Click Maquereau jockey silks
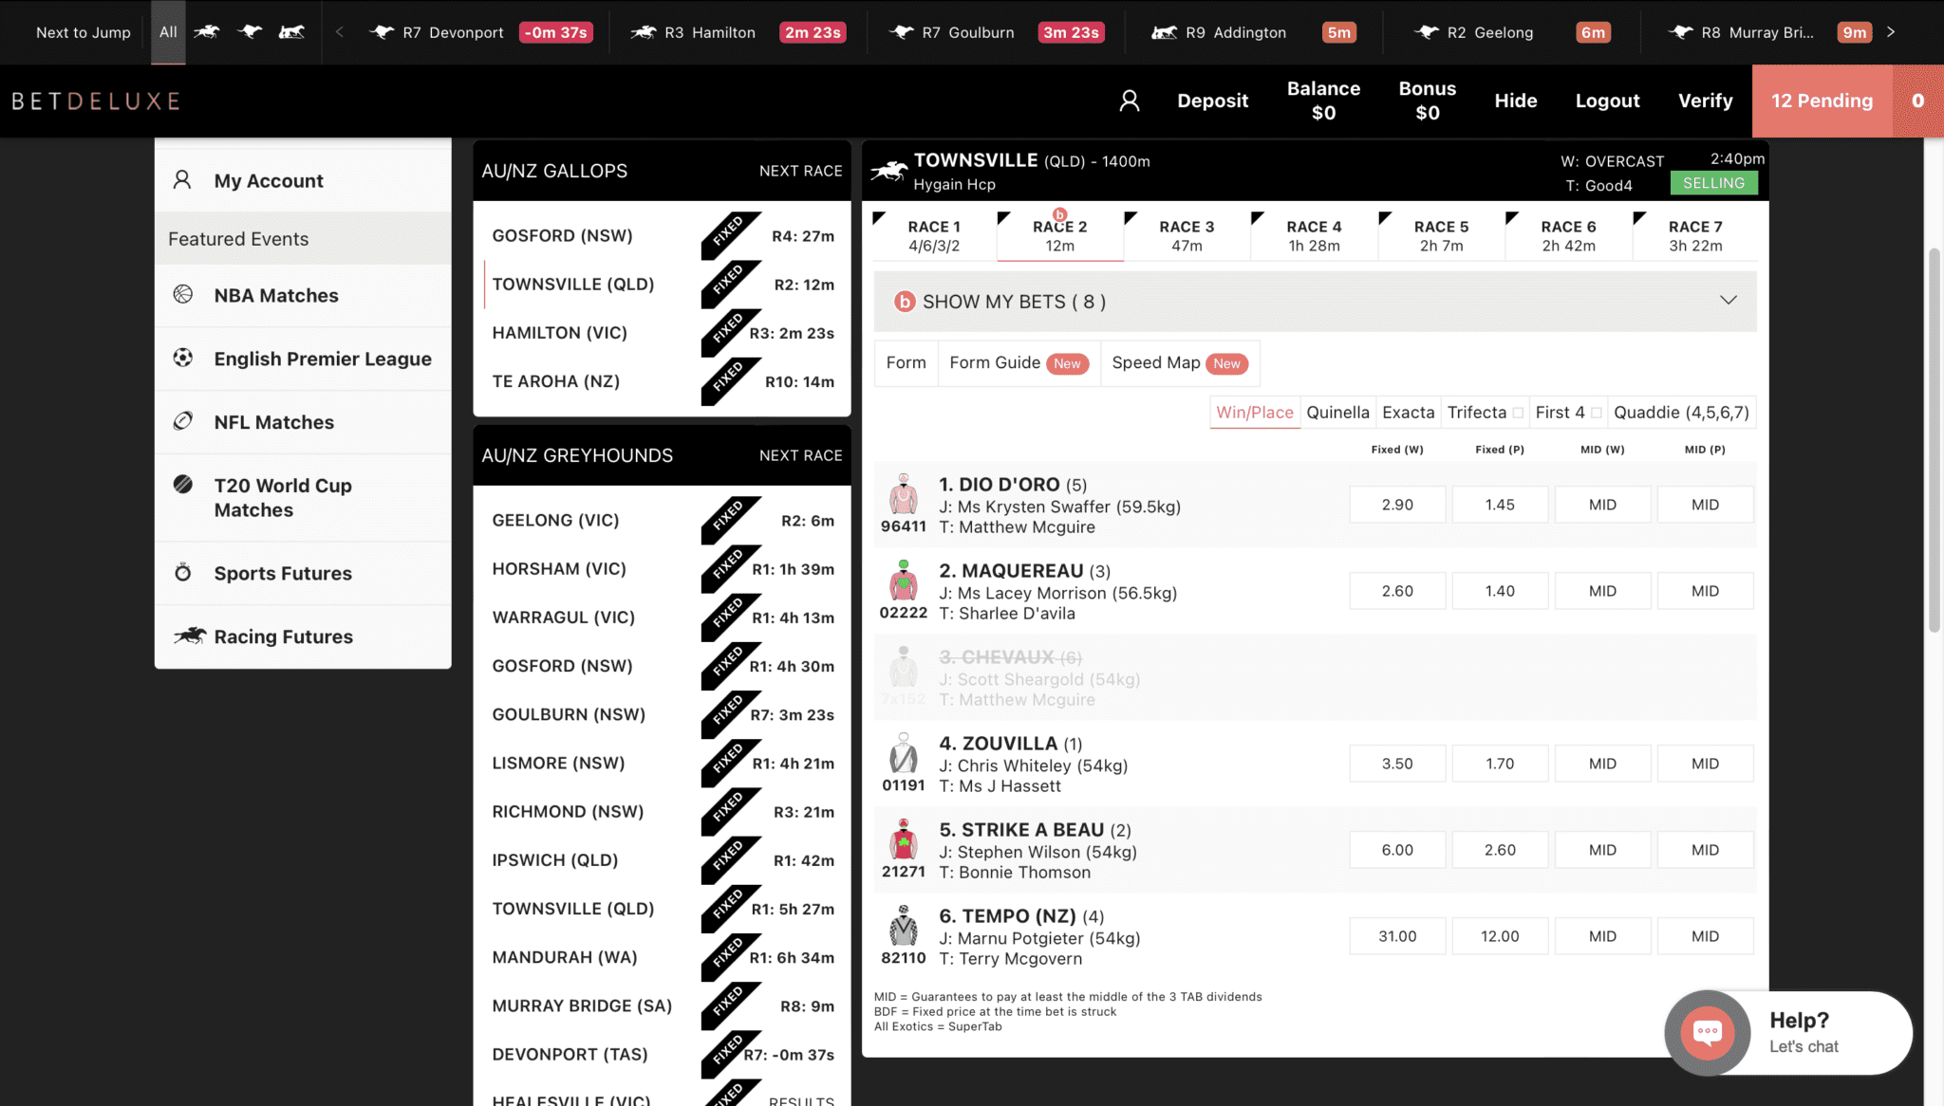The height and width of the screenshot is (1106, 1944). pos(904,580)
